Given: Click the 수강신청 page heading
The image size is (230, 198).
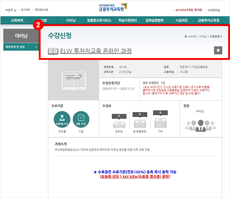Looking at the screenshot, I should click(60, 36).
